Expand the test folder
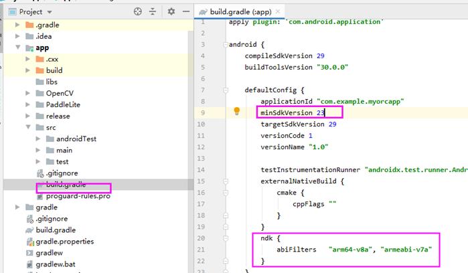Viewport: 468px width, 273px height. [38, 161]
